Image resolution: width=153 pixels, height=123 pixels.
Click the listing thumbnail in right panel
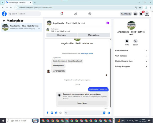point(131,25)
